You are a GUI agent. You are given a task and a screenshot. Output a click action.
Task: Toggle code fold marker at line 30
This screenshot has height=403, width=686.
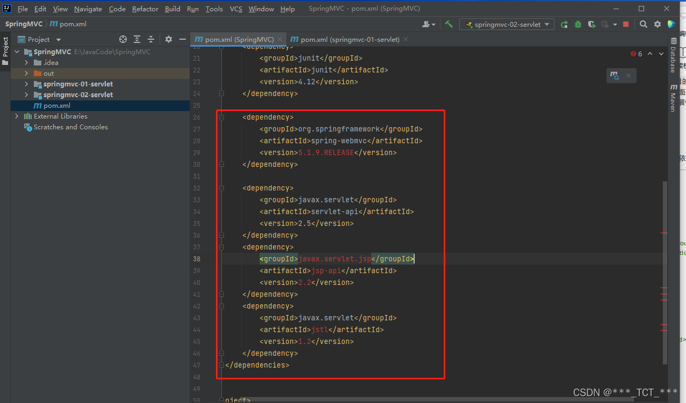221,164
